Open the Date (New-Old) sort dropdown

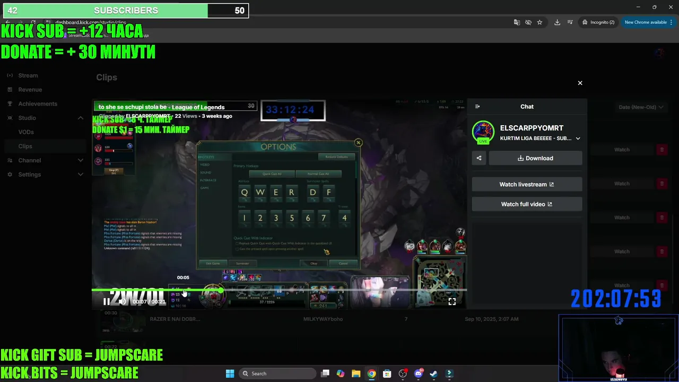tap(641, 107)
